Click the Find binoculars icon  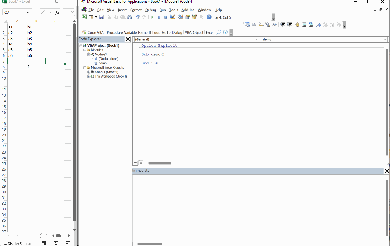pyautogui.click(x=129, y=17)
